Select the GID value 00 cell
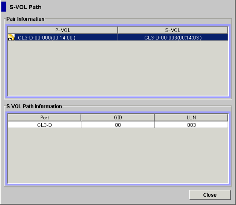Screen dimensions: 236x205 pyautogui.click(x=118, y=125)
